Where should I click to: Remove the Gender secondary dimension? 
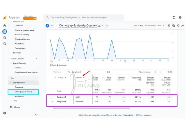coord(89,78)
